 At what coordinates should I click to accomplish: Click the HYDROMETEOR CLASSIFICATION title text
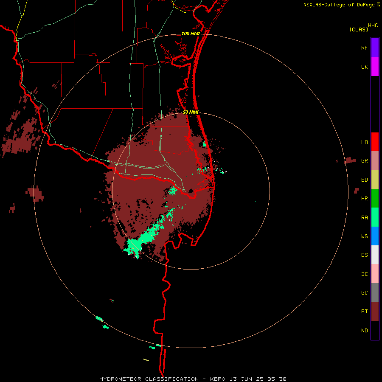point(149,379)
